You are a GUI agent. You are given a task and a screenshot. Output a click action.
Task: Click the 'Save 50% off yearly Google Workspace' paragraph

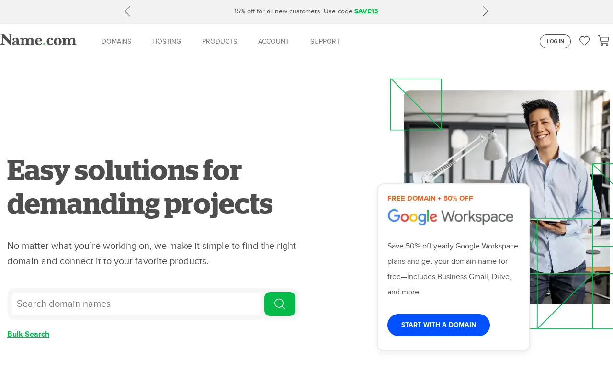(x=453, y=269)
